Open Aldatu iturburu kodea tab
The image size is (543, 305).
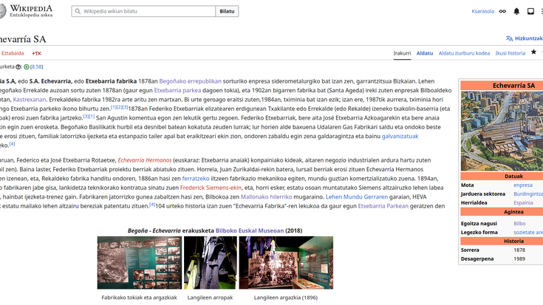[464, 53]
